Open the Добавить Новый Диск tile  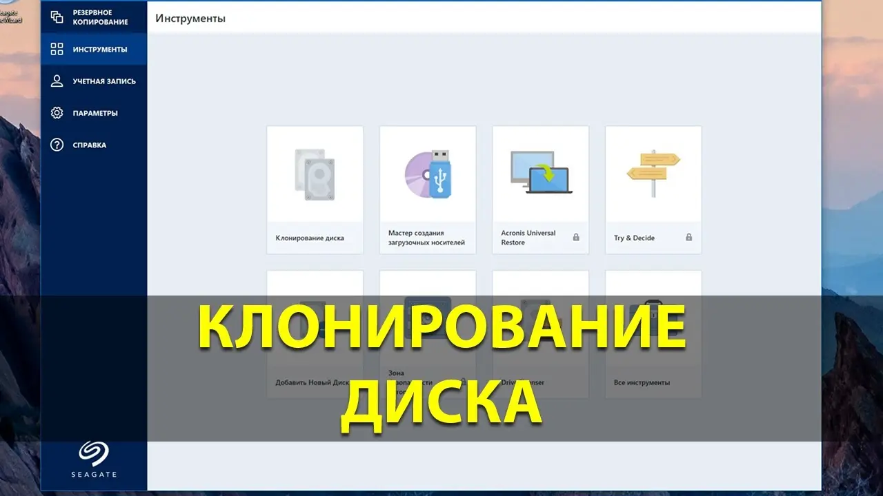(x=315, y=334)
